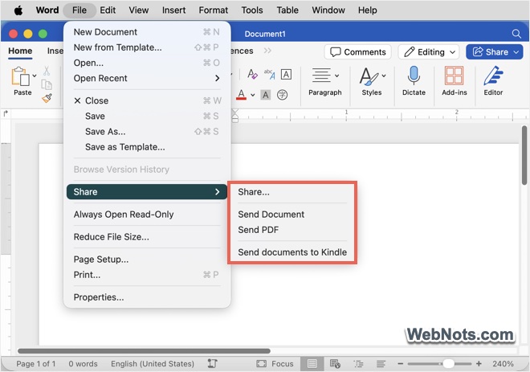Screen dimensions: 530x372
Task: Click the Comments button
Action: coord(357,51)
